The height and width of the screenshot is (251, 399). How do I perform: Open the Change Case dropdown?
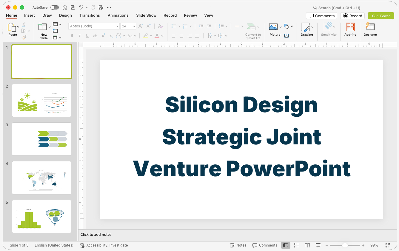click(132, 36)
